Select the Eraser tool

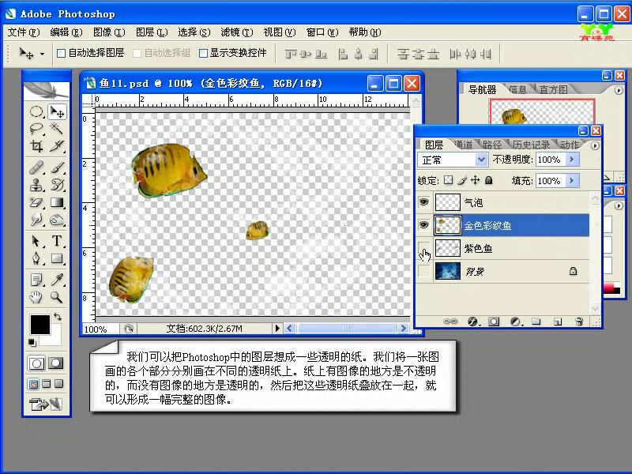coord(36,202)
